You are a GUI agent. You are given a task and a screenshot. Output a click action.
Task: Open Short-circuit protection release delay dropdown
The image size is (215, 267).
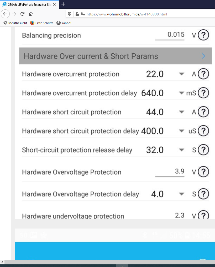click(181, 150)
